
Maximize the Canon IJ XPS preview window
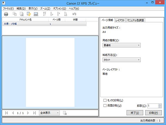click(153, 2)
